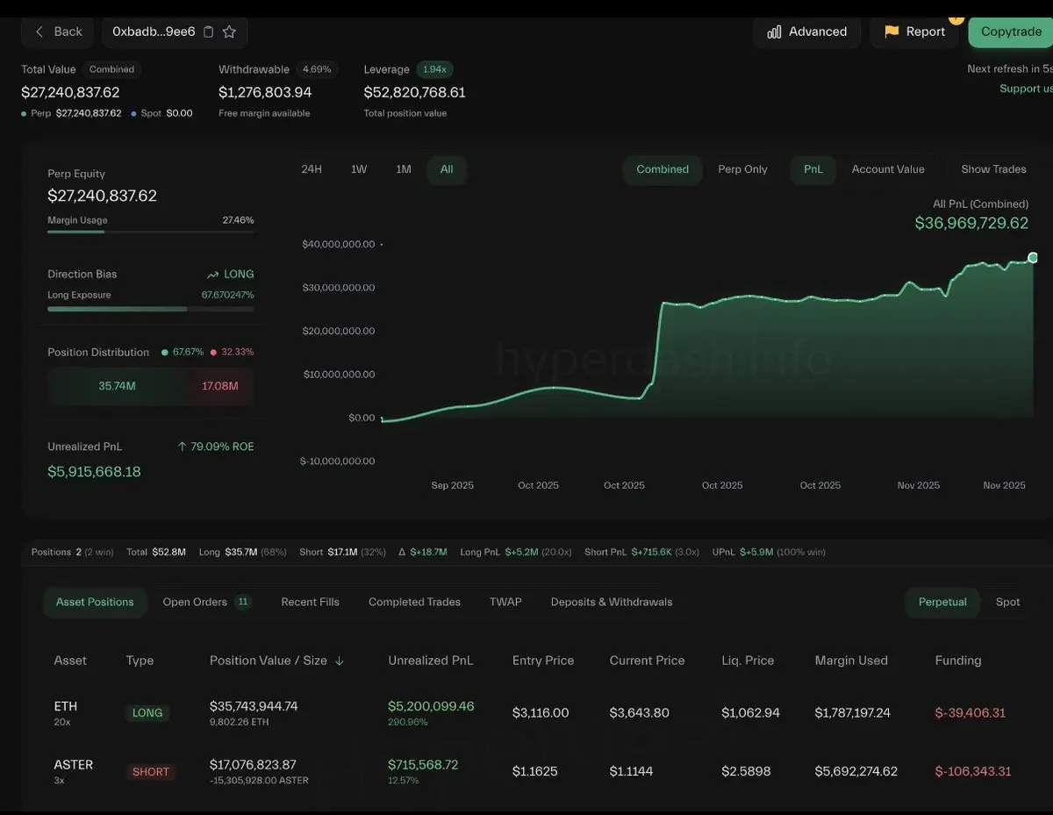Select the 24H time range
Screen dimensions: 1053x815
point(312,169)
